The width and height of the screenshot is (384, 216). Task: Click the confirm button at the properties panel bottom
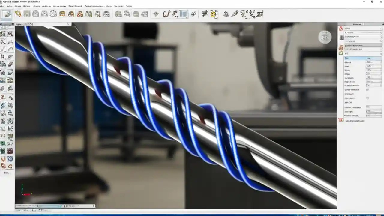(x=341, y=120)
